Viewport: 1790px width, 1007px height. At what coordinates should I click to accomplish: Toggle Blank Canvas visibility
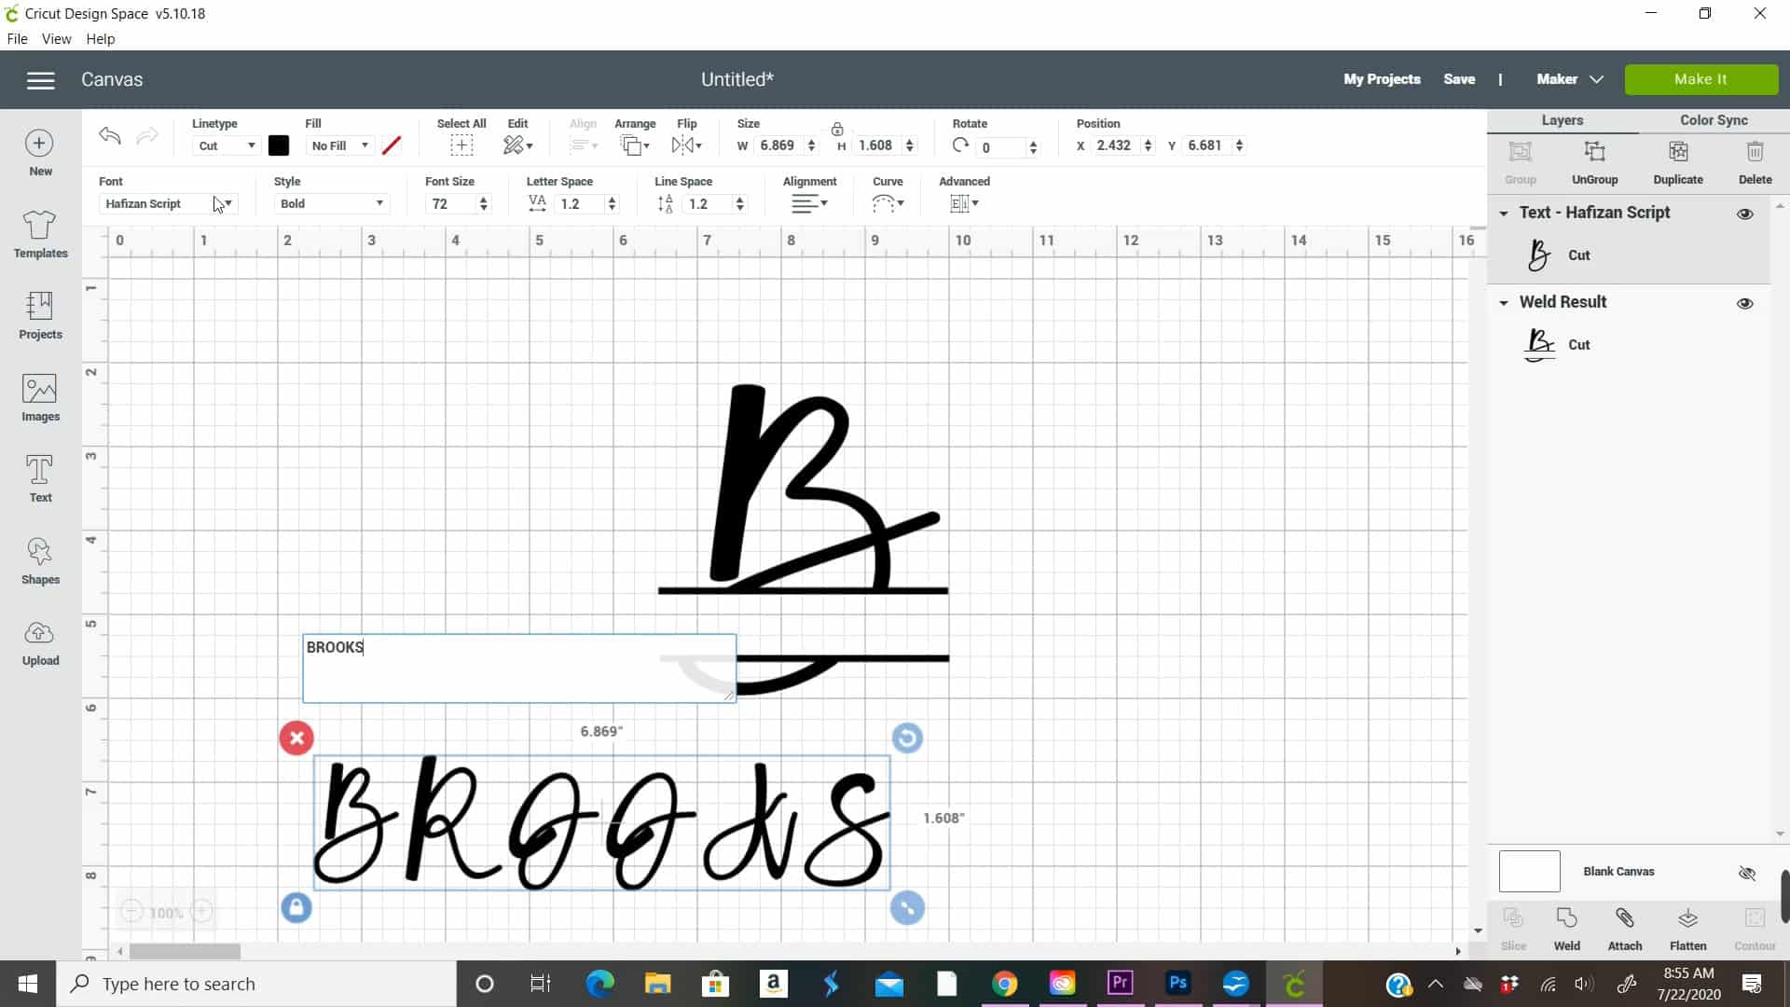[1747, 873]
